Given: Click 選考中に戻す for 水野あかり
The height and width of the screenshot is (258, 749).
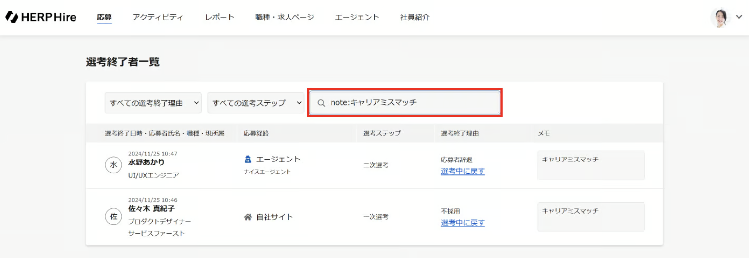Looking at the screenshot, I should (462, 171).
